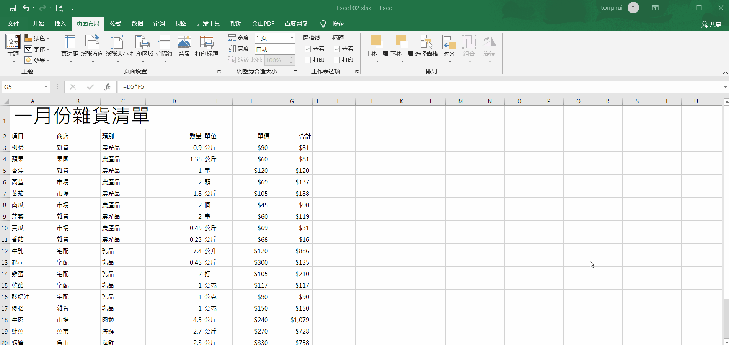
Task: Collapse the ribbon with the caret
Action: (725, 73)
